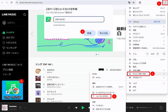Open site information icon in address bar
The height and width of the screenshot is (112, 168).
[17, 3]
